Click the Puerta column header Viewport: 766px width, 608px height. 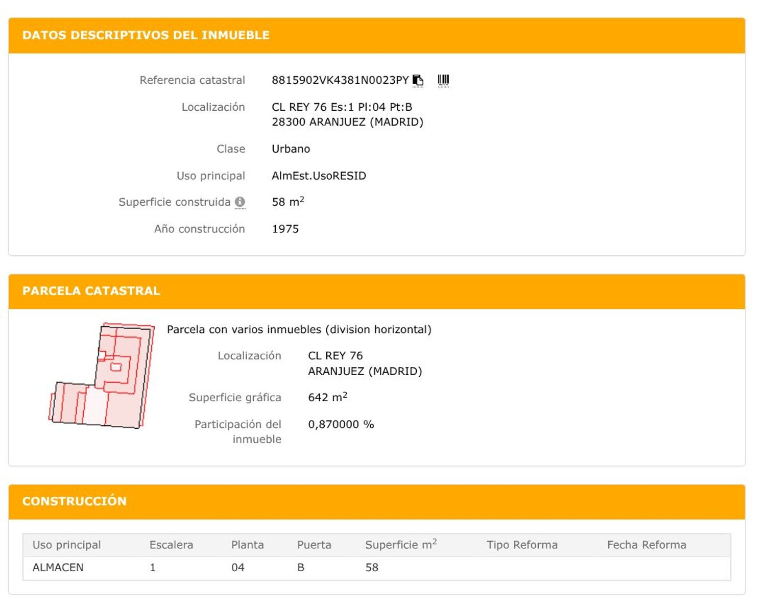click(314, 545)
